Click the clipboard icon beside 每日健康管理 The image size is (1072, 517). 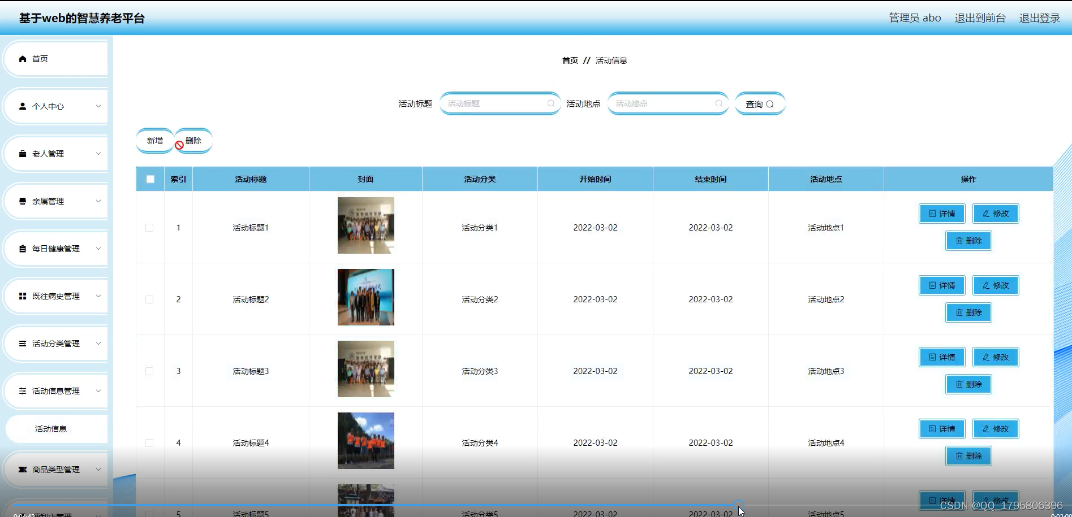point(23,249)
